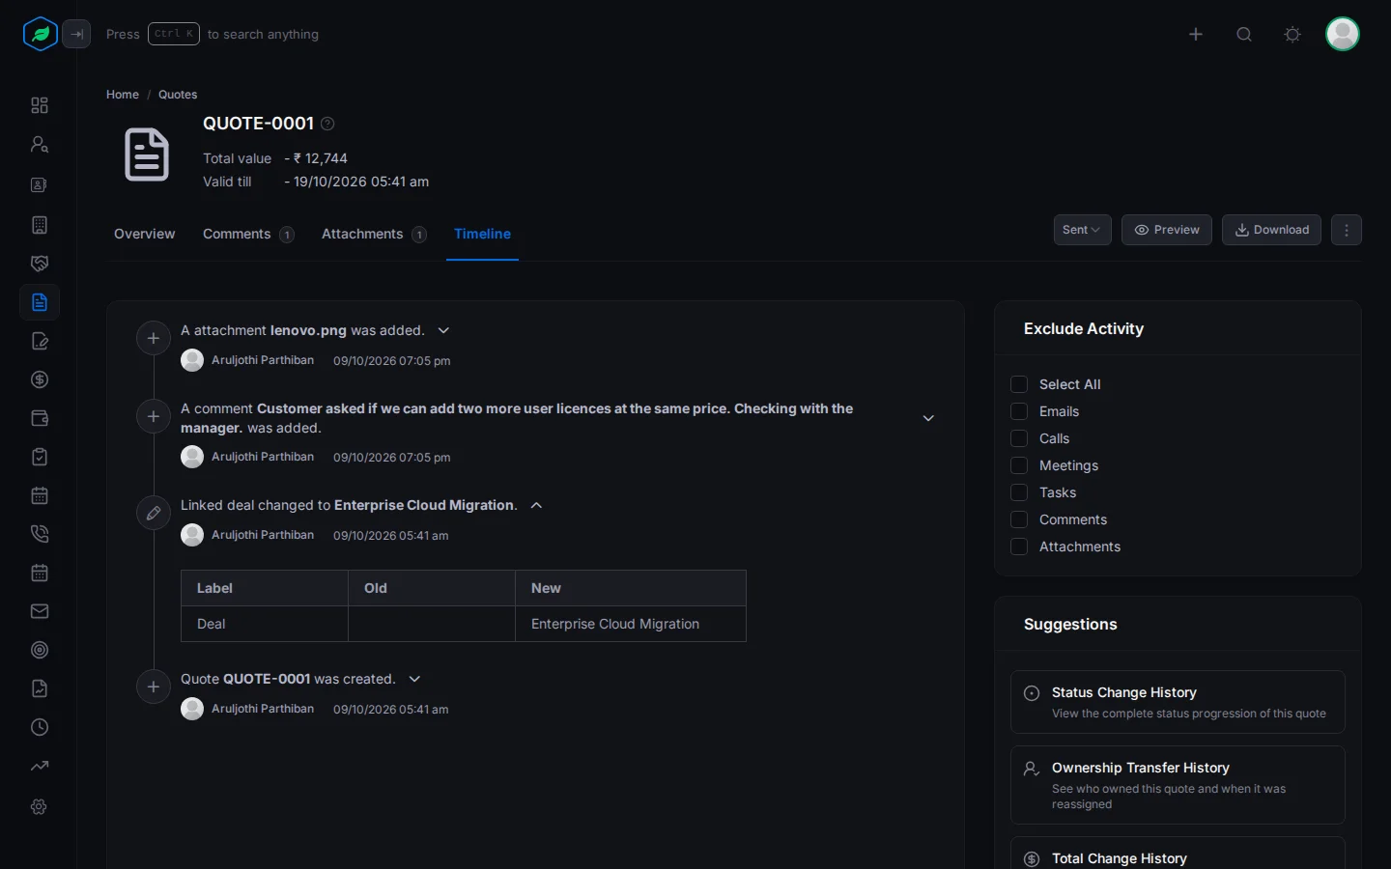The image size is (1391, 869).
Task: Open the phone calls icon in sidebar
Action: pos(40,534)
